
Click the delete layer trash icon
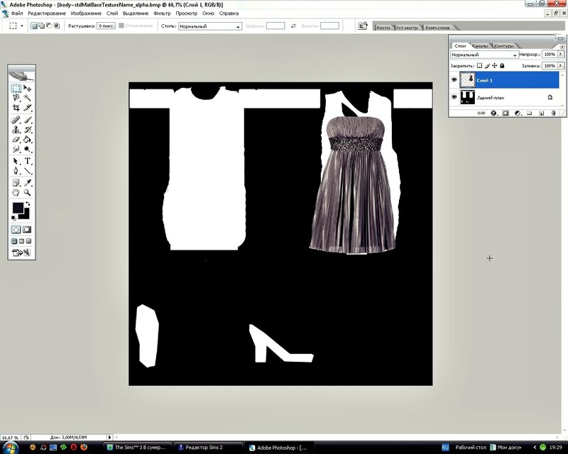[552, 112]
